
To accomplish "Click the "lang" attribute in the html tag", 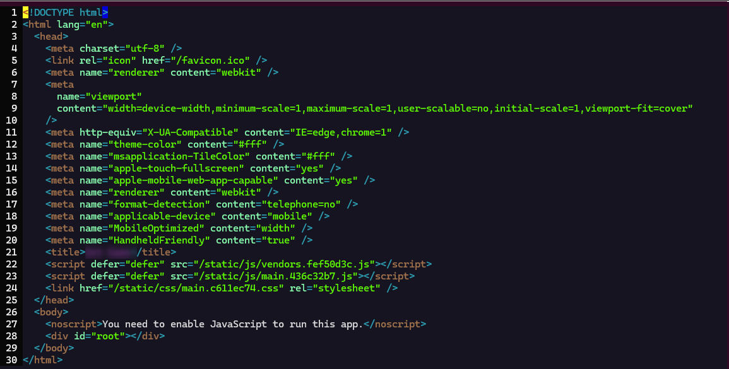I will point(68,25).
